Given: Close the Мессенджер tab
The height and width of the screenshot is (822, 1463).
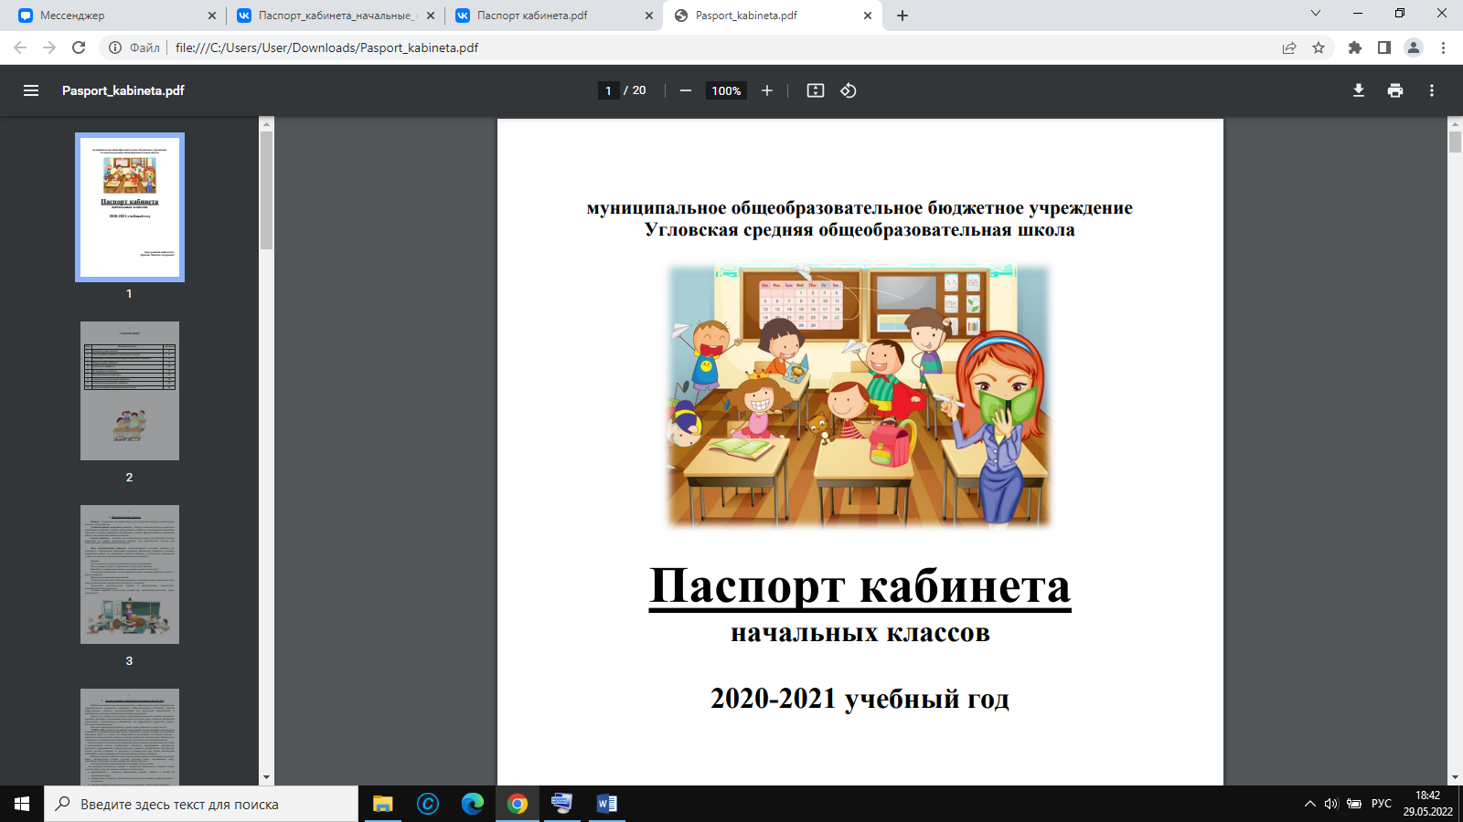Looking at the screenshot, I should tap(212, 16).
